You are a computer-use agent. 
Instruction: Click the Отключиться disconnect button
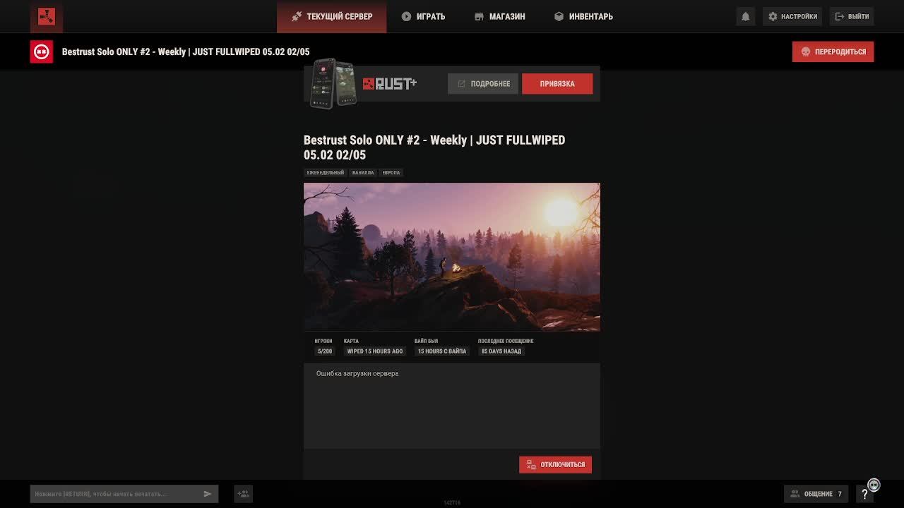(555, 464)
